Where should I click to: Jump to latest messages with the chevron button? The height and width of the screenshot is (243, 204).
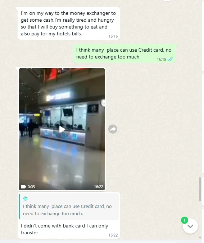[190, 226]
